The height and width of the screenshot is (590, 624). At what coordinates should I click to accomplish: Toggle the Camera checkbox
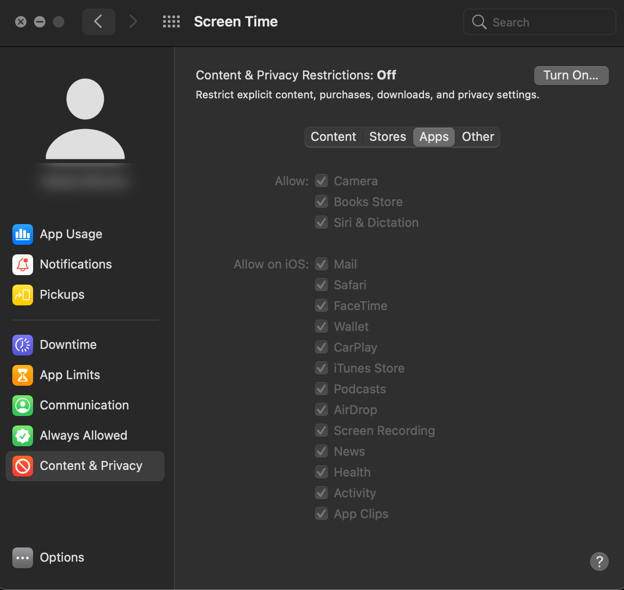pos(321,181)
